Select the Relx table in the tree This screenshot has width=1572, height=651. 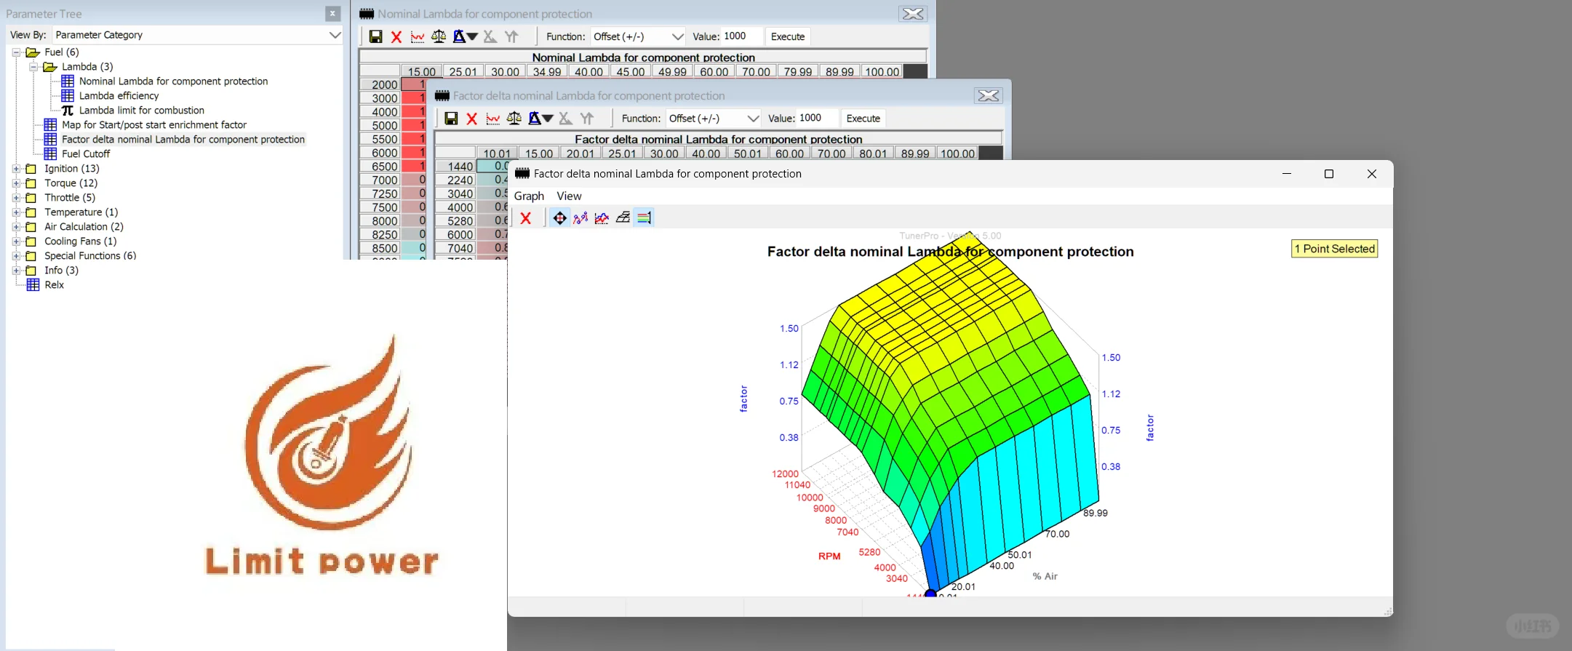point(54,285)
